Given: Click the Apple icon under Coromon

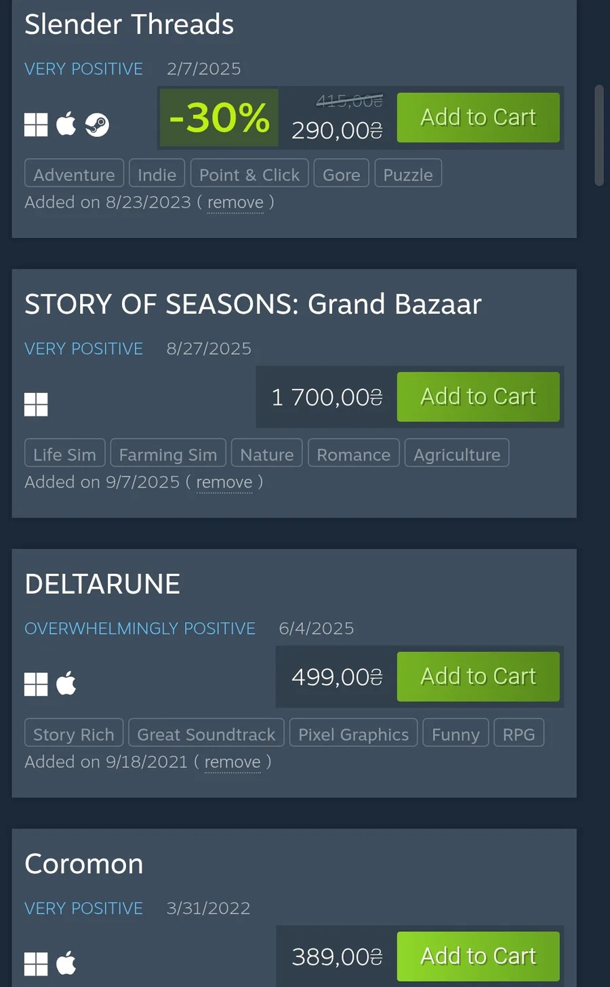Looking at the screenshot, I should [66, 963].
